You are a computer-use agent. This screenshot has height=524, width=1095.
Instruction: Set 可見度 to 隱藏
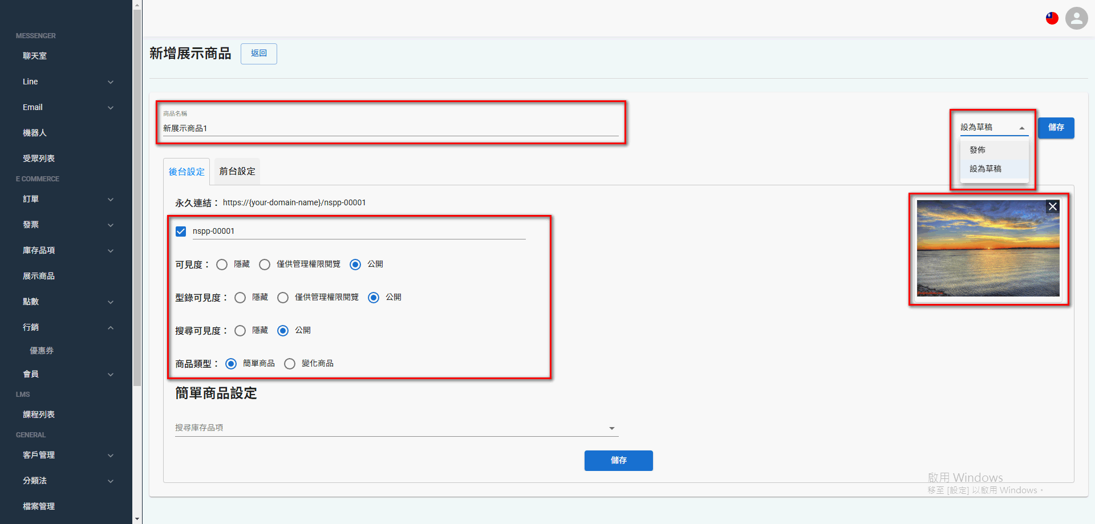coord(222,265)
